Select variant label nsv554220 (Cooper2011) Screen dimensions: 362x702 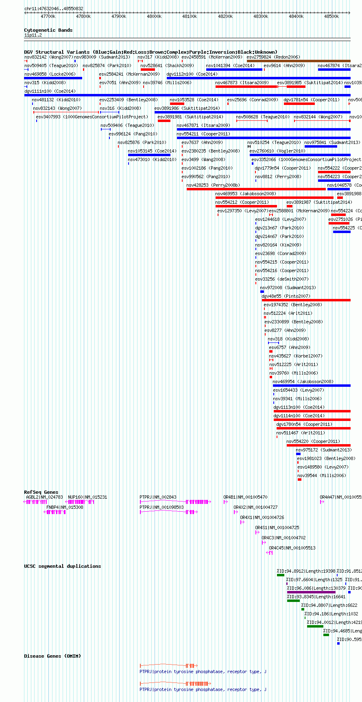(x=313, y=442)
